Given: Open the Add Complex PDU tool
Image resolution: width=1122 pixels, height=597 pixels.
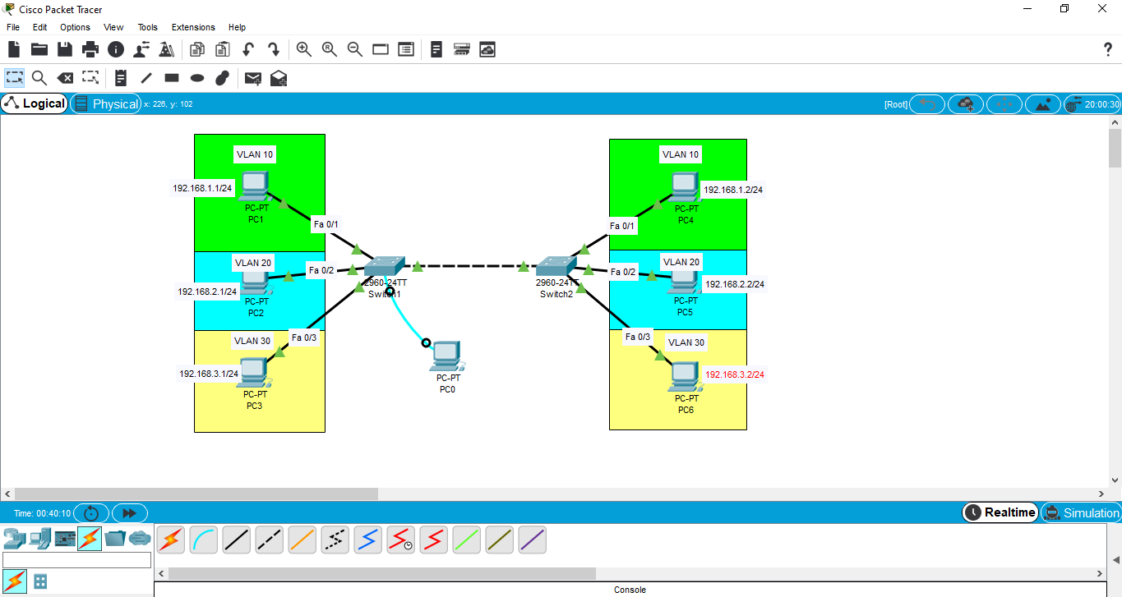Looking at the screenshot, I should pos(277,78).
